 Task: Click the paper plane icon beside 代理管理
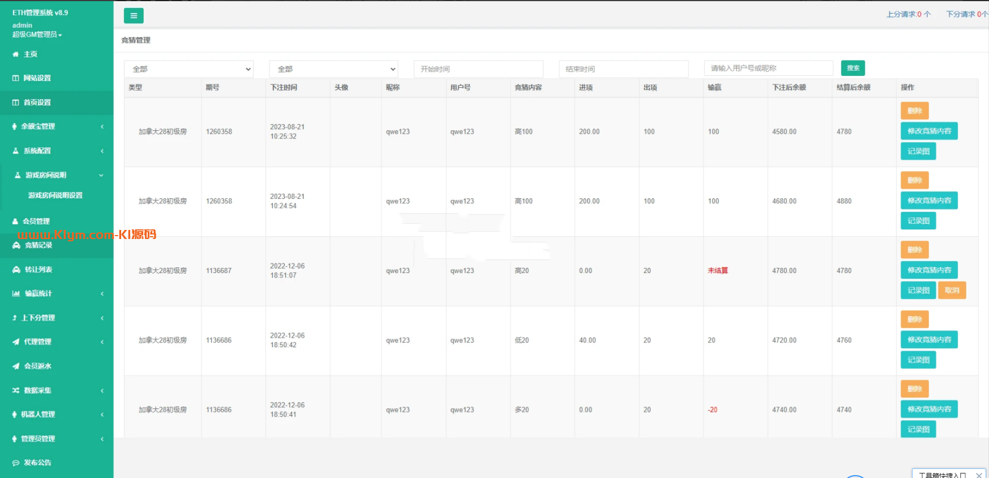(16, 342)
